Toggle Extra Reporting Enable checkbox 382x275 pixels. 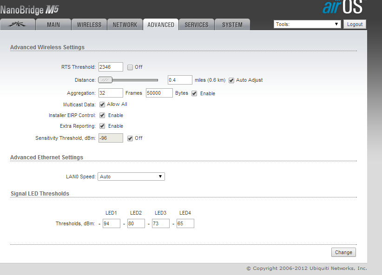(102, 126)
